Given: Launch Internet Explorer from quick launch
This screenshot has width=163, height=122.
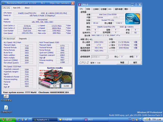Looking at the screenshot, I should (x=19, y=120).
